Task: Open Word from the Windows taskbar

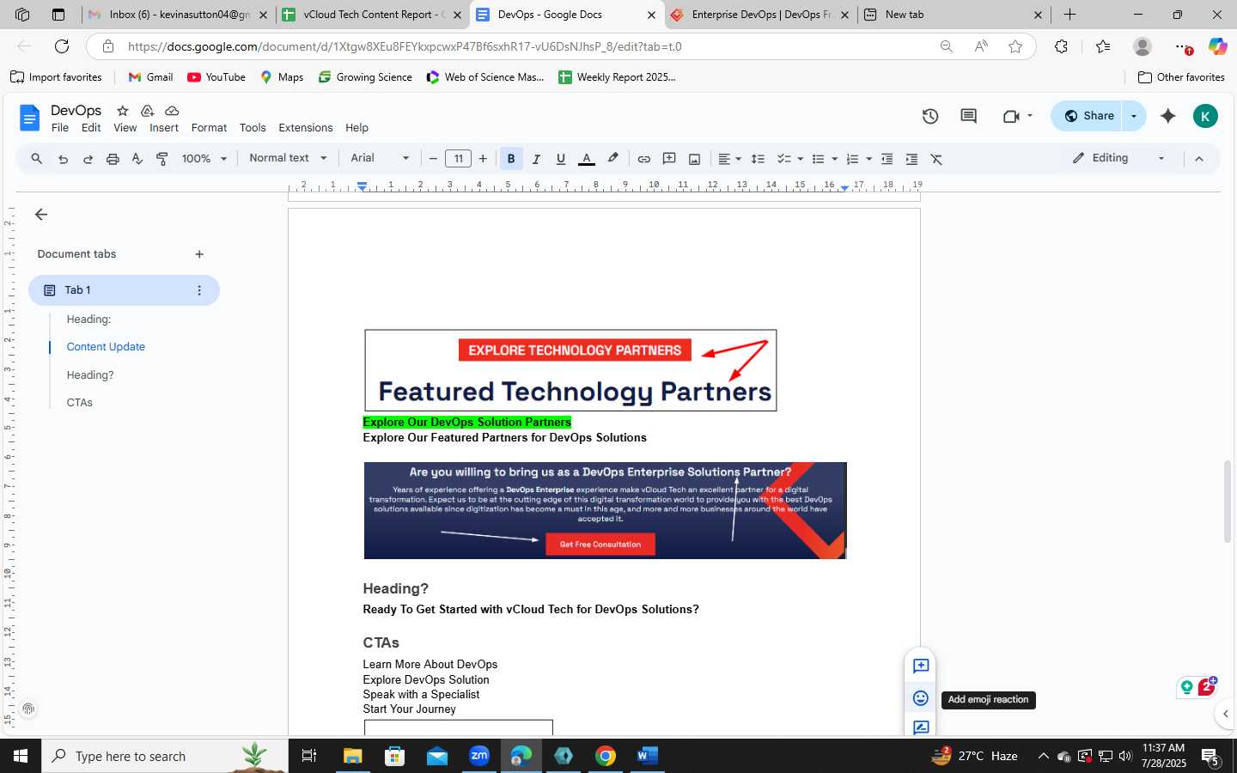Action: click(647, 756)
